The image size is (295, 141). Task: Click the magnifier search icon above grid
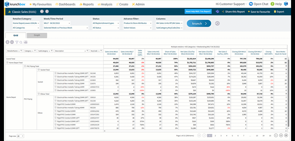point(21,42)
